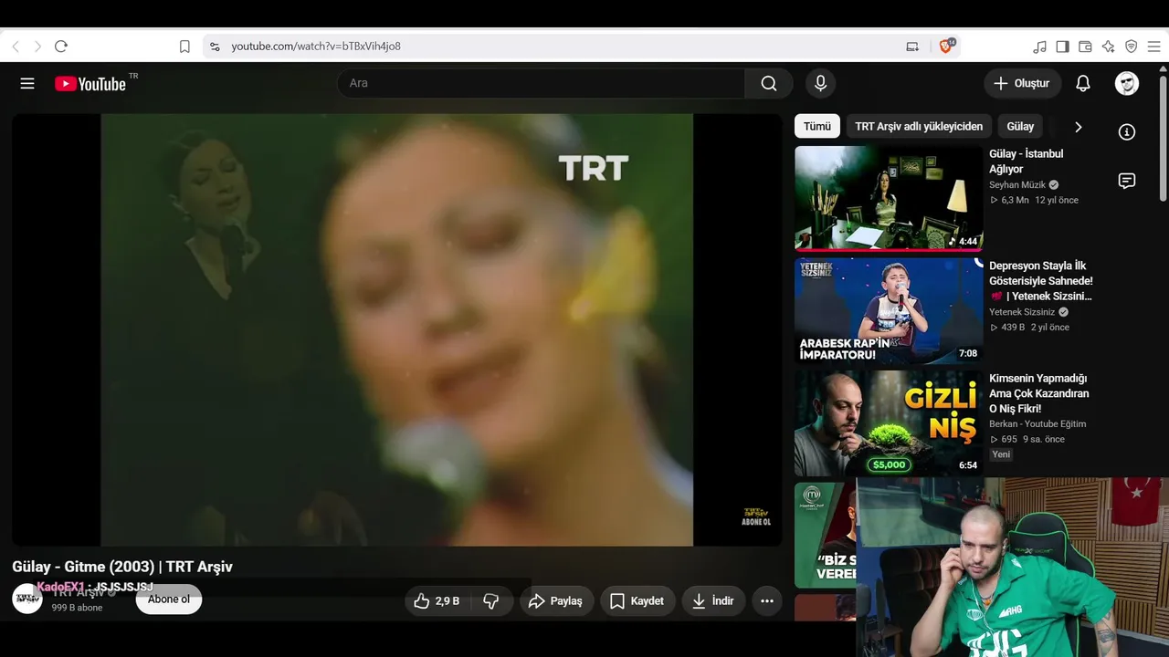This screenshot has width=1169, height=657.
Task: Open the Gülay - İstanbul Ağlıyor thumbnail
Action: click(x=889, y=199)
